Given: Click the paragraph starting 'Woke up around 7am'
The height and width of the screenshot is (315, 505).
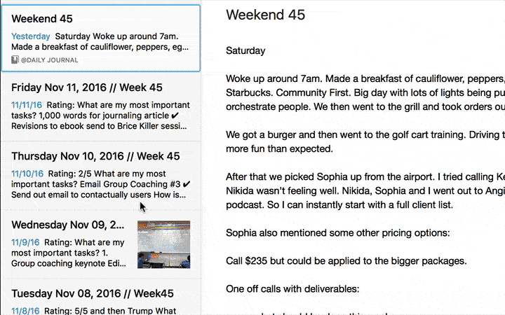Looking at the screenshot, I should (x=365, y=92).
